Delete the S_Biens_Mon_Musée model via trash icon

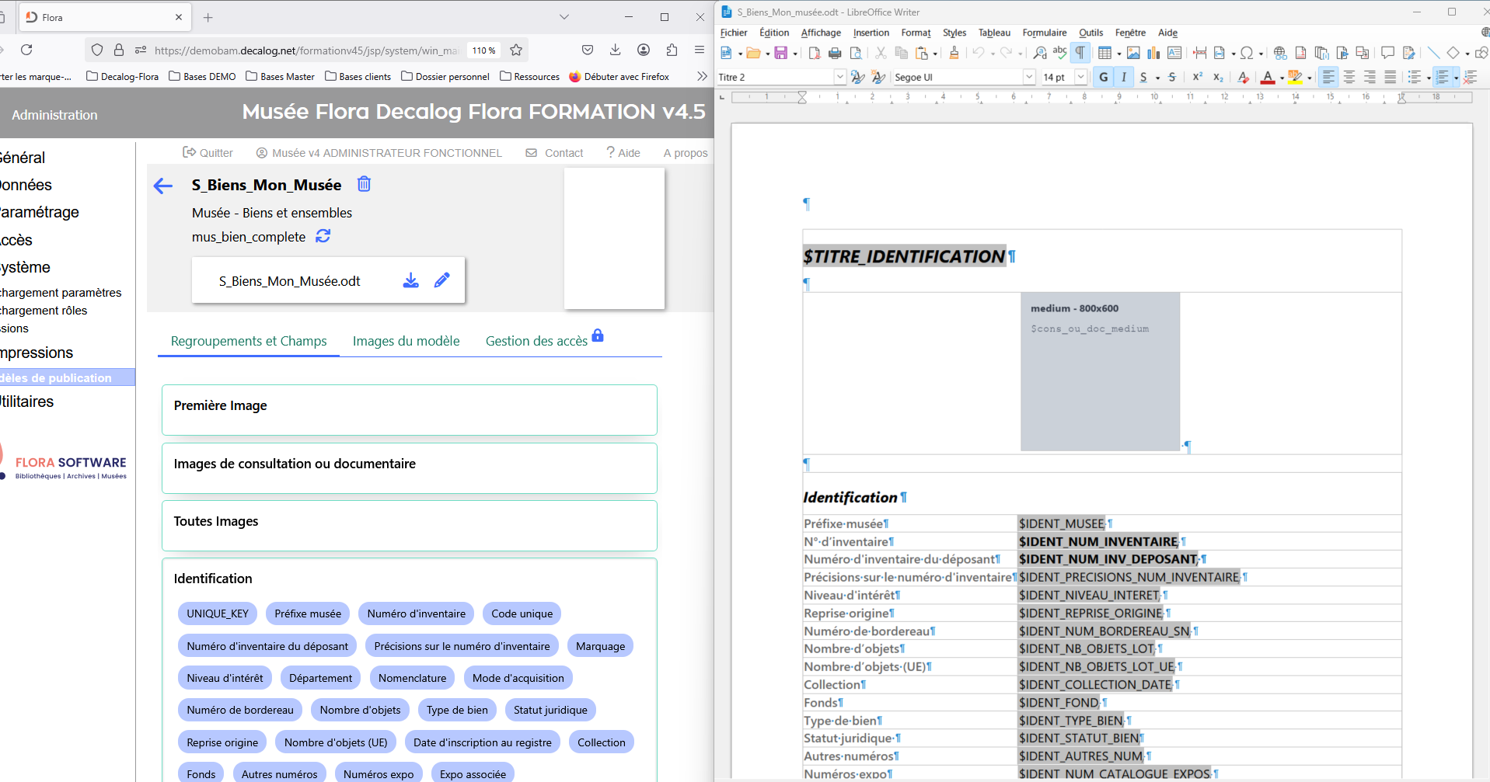pos(364,184)
